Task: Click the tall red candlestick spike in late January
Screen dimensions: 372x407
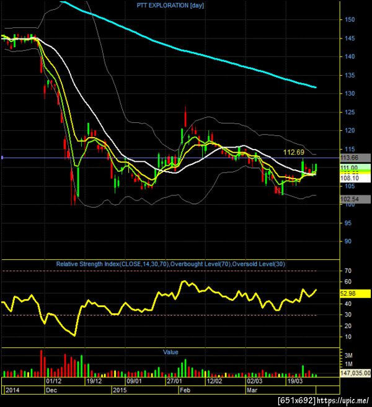Action: (x=185, y=116)
